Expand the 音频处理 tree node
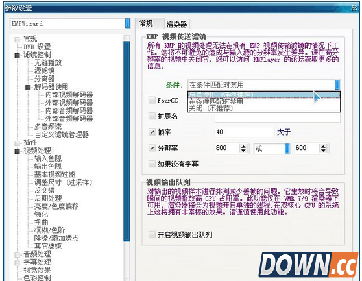Screen dimensions: 362x281 click(x=17, y=255)
